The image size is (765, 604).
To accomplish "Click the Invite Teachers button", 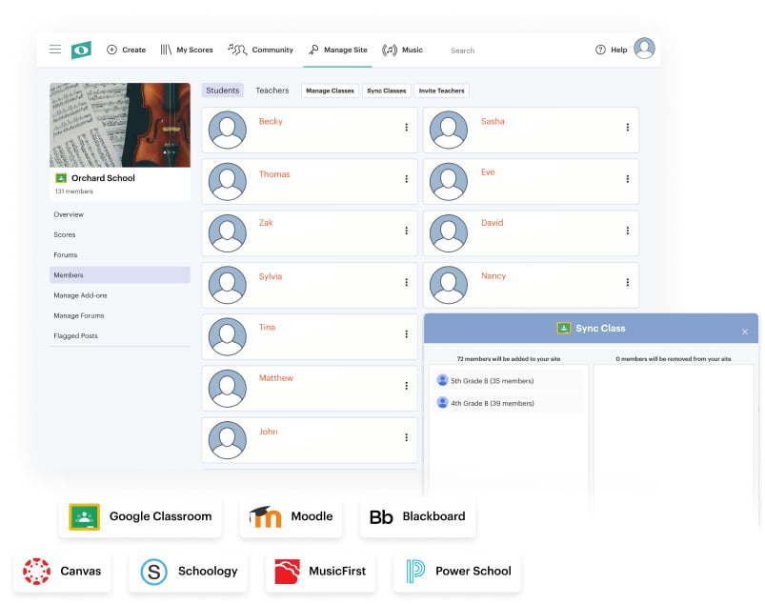I will point(442,91).
